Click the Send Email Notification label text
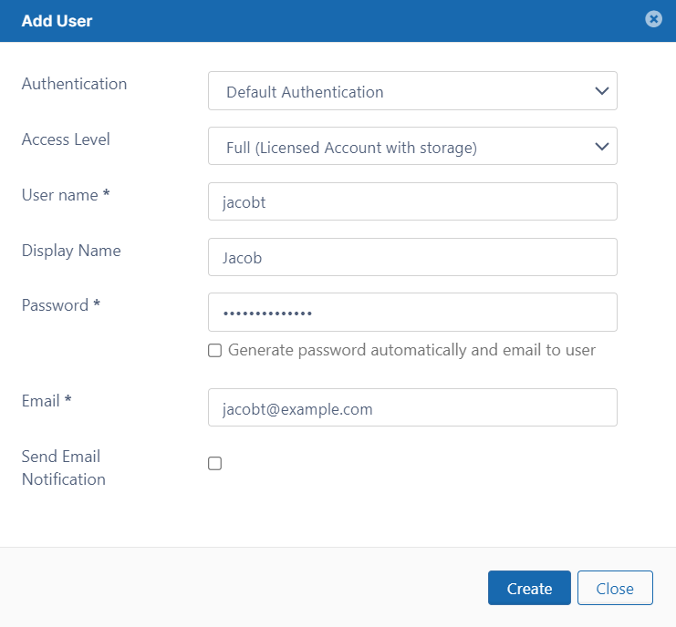Screen dimensions: 676x627 (x=63, y=468)
